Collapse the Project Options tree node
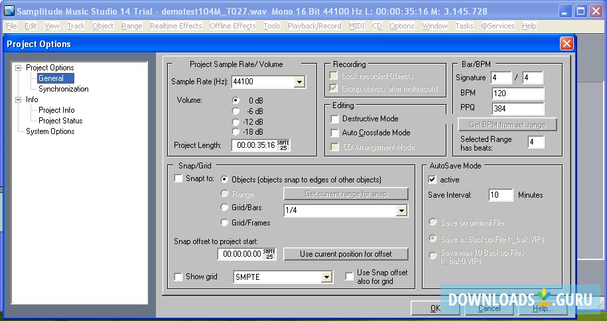607x321 pixels. [18, 68]
